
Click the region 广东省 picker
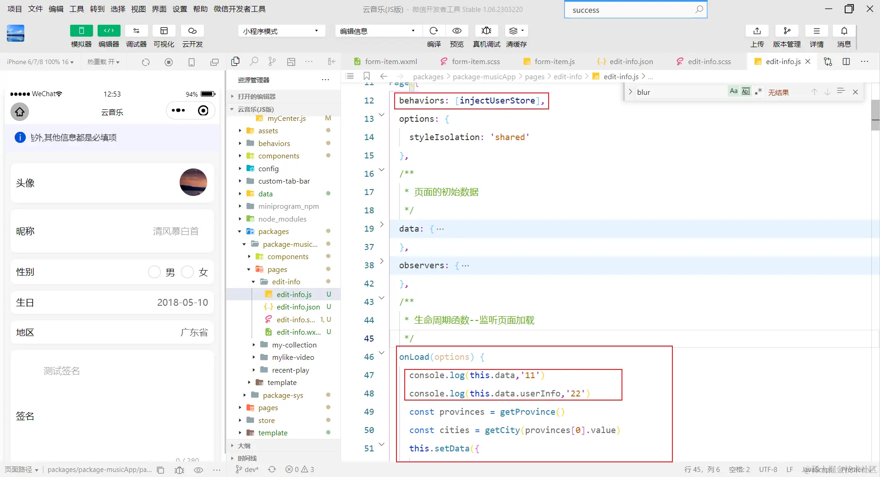point(194,332)
